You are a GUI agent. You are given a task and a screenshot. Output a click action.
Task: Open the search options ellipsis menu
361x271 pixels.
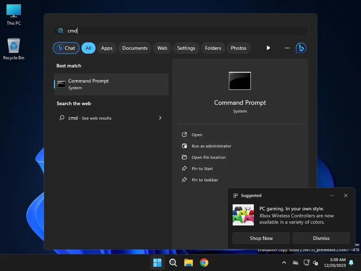[287, 48]
